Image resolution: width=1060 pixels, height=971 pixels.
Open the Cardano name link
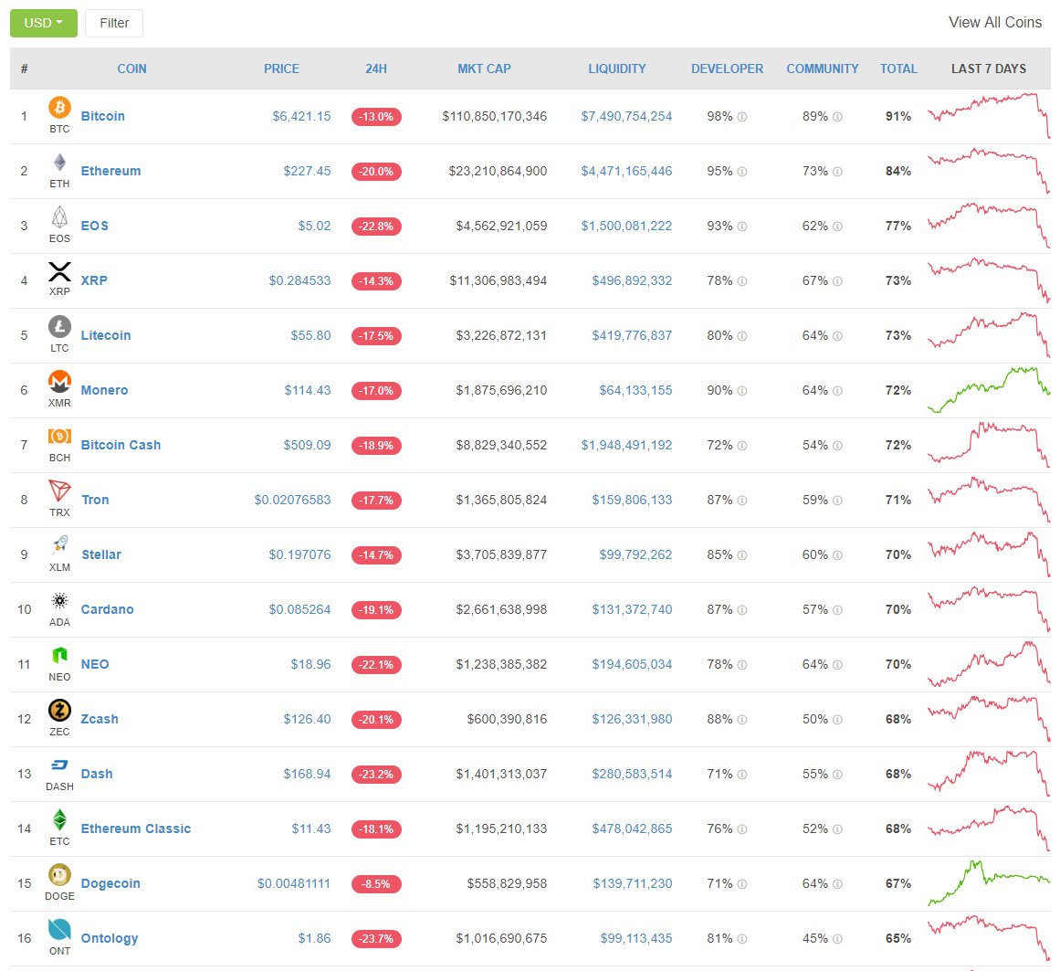(108, 610)
